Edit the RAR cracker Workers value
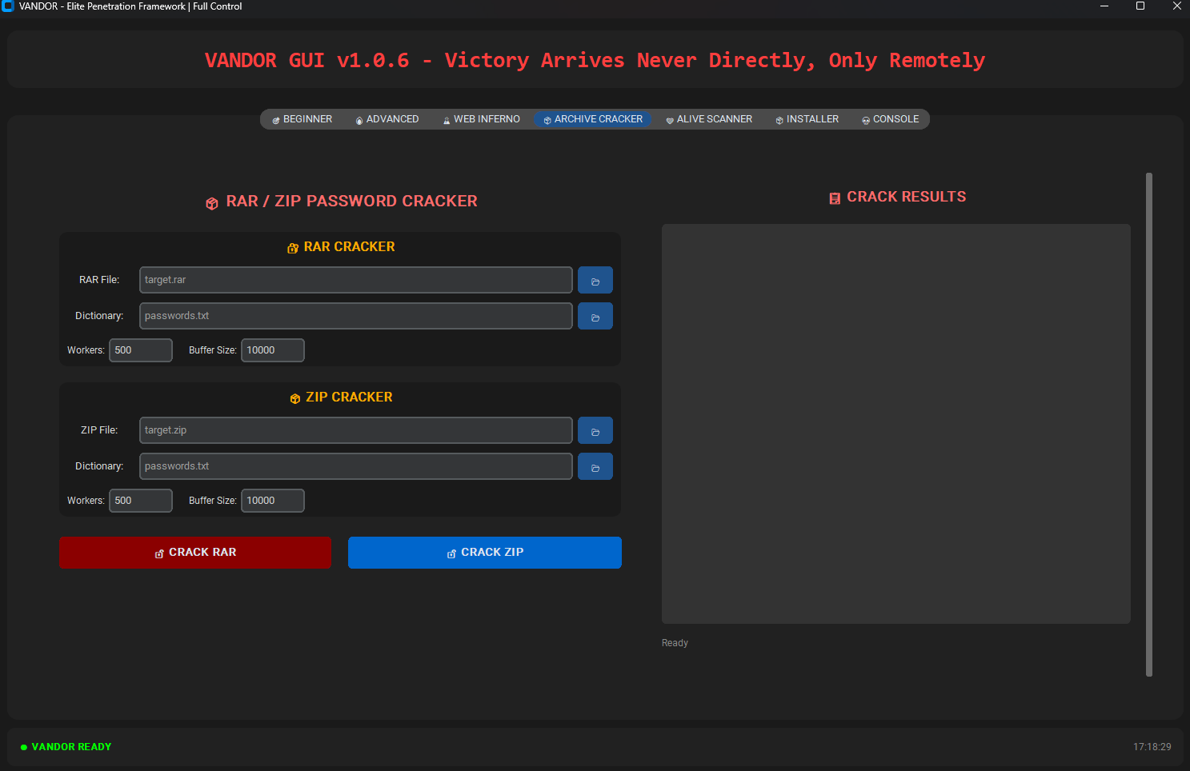 pos(141,350)
